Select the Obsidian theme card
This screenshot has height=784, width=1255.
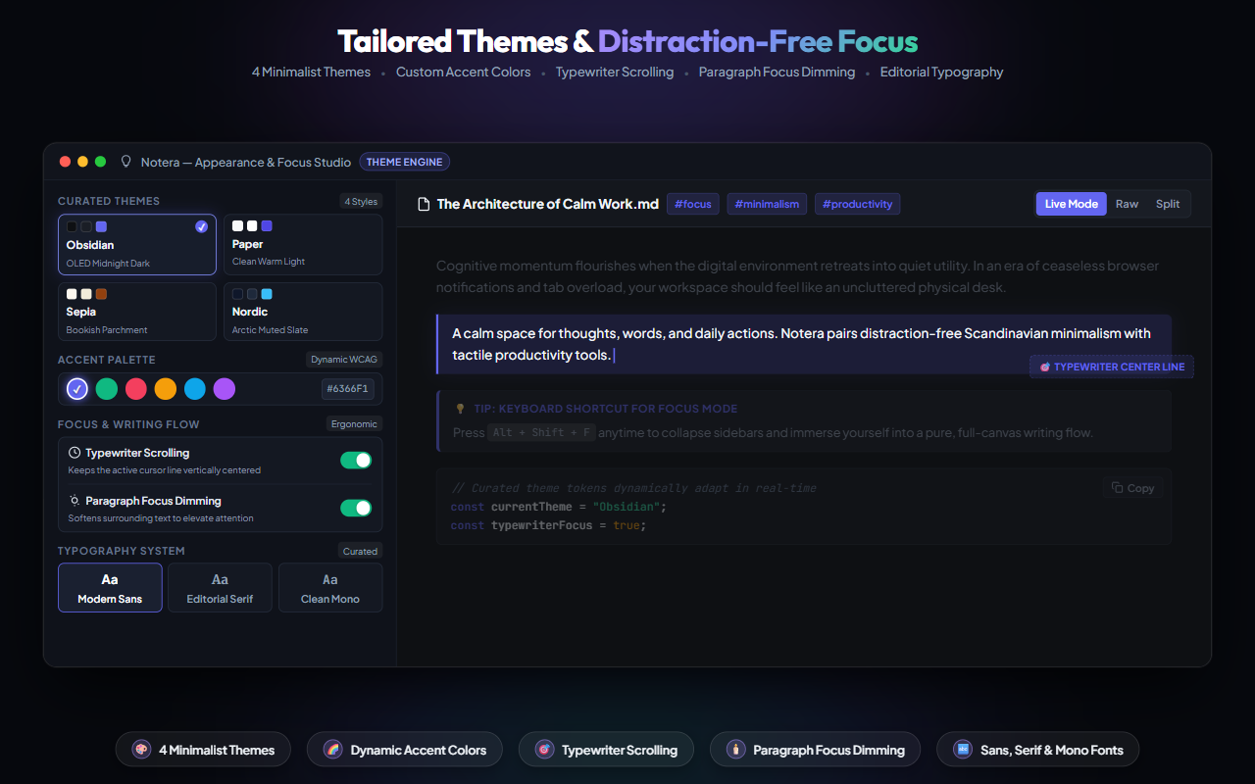[x=137, y=245]
